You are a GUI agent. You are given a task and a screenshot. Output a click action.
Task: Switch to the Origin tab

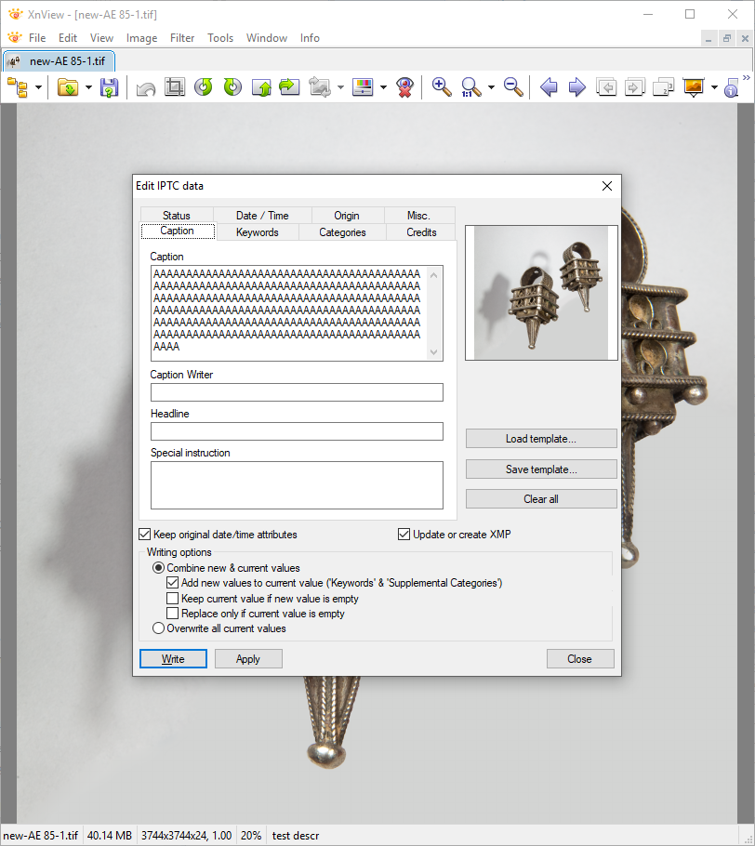click(347, 216)
